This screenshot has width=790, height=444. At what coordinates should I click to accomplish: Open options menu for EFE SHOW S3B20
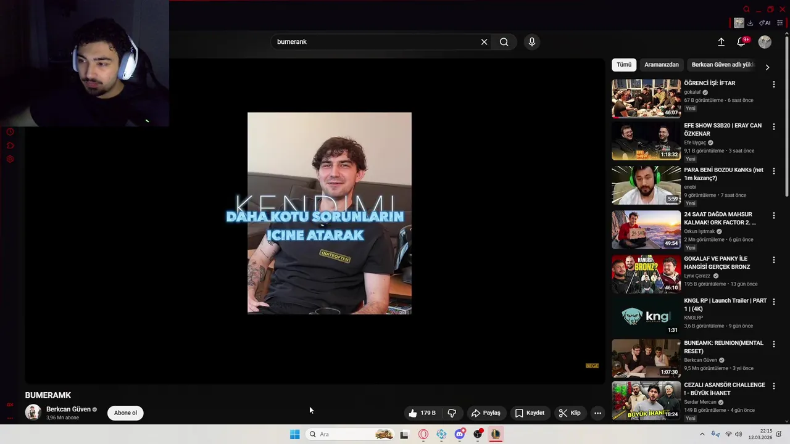click(774, 126)
